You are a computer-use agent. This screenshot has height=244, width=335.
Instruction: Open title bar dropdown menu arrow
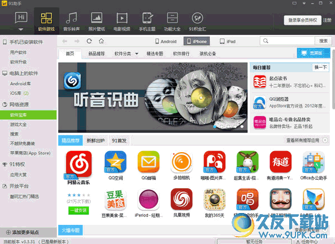304,3
